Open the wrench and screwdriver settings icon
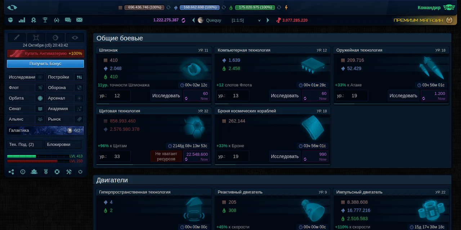This screenshot has height=230, width=461. click(x=69, y=172)
